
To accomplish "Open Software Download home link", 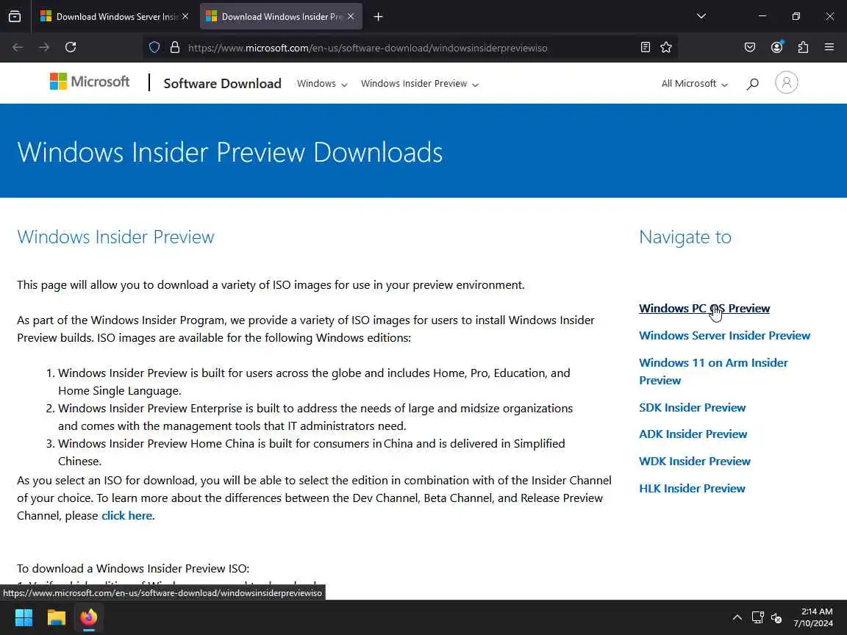I will (x=223, y=83).
